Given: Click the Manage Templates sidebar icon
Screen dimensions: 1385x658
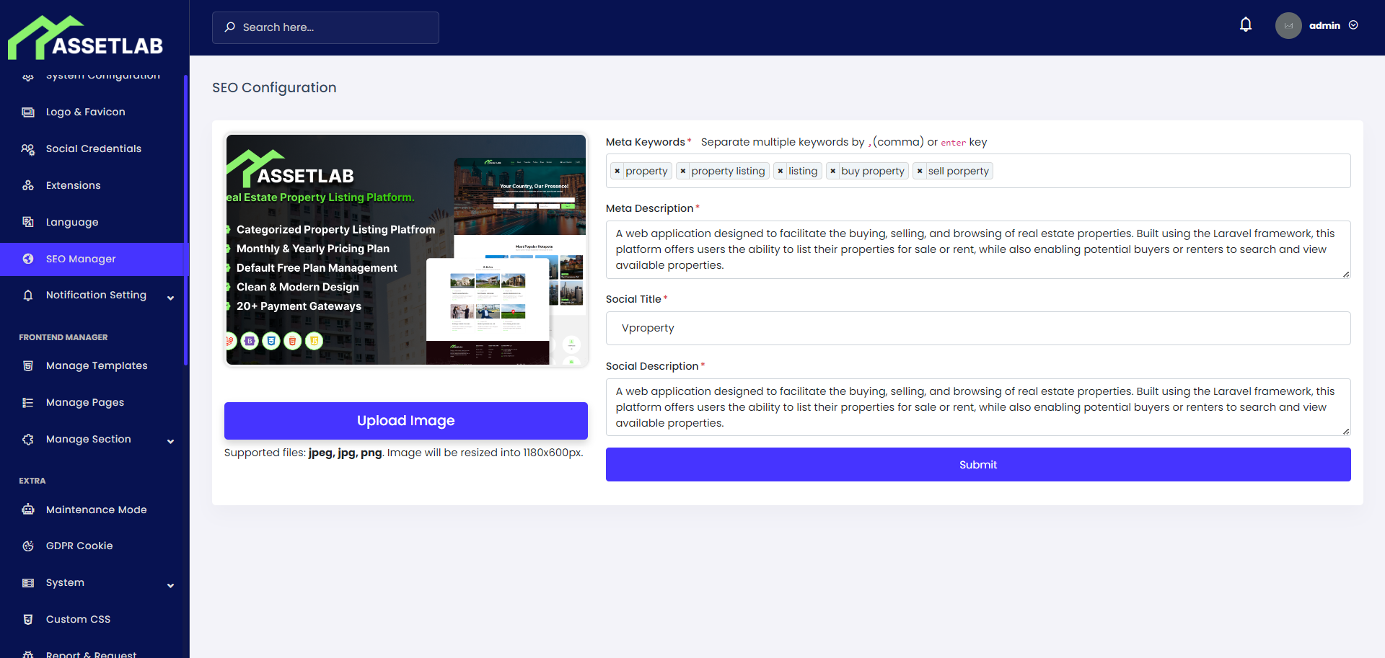Looking at the screenshot, I should click(27, 365).
